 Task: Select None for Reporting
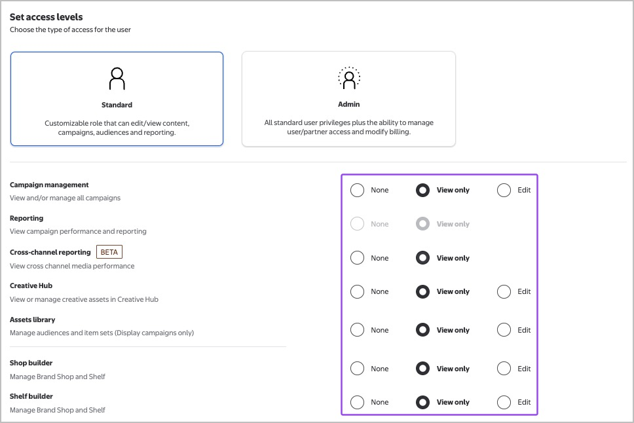click(x=357, y=224)
